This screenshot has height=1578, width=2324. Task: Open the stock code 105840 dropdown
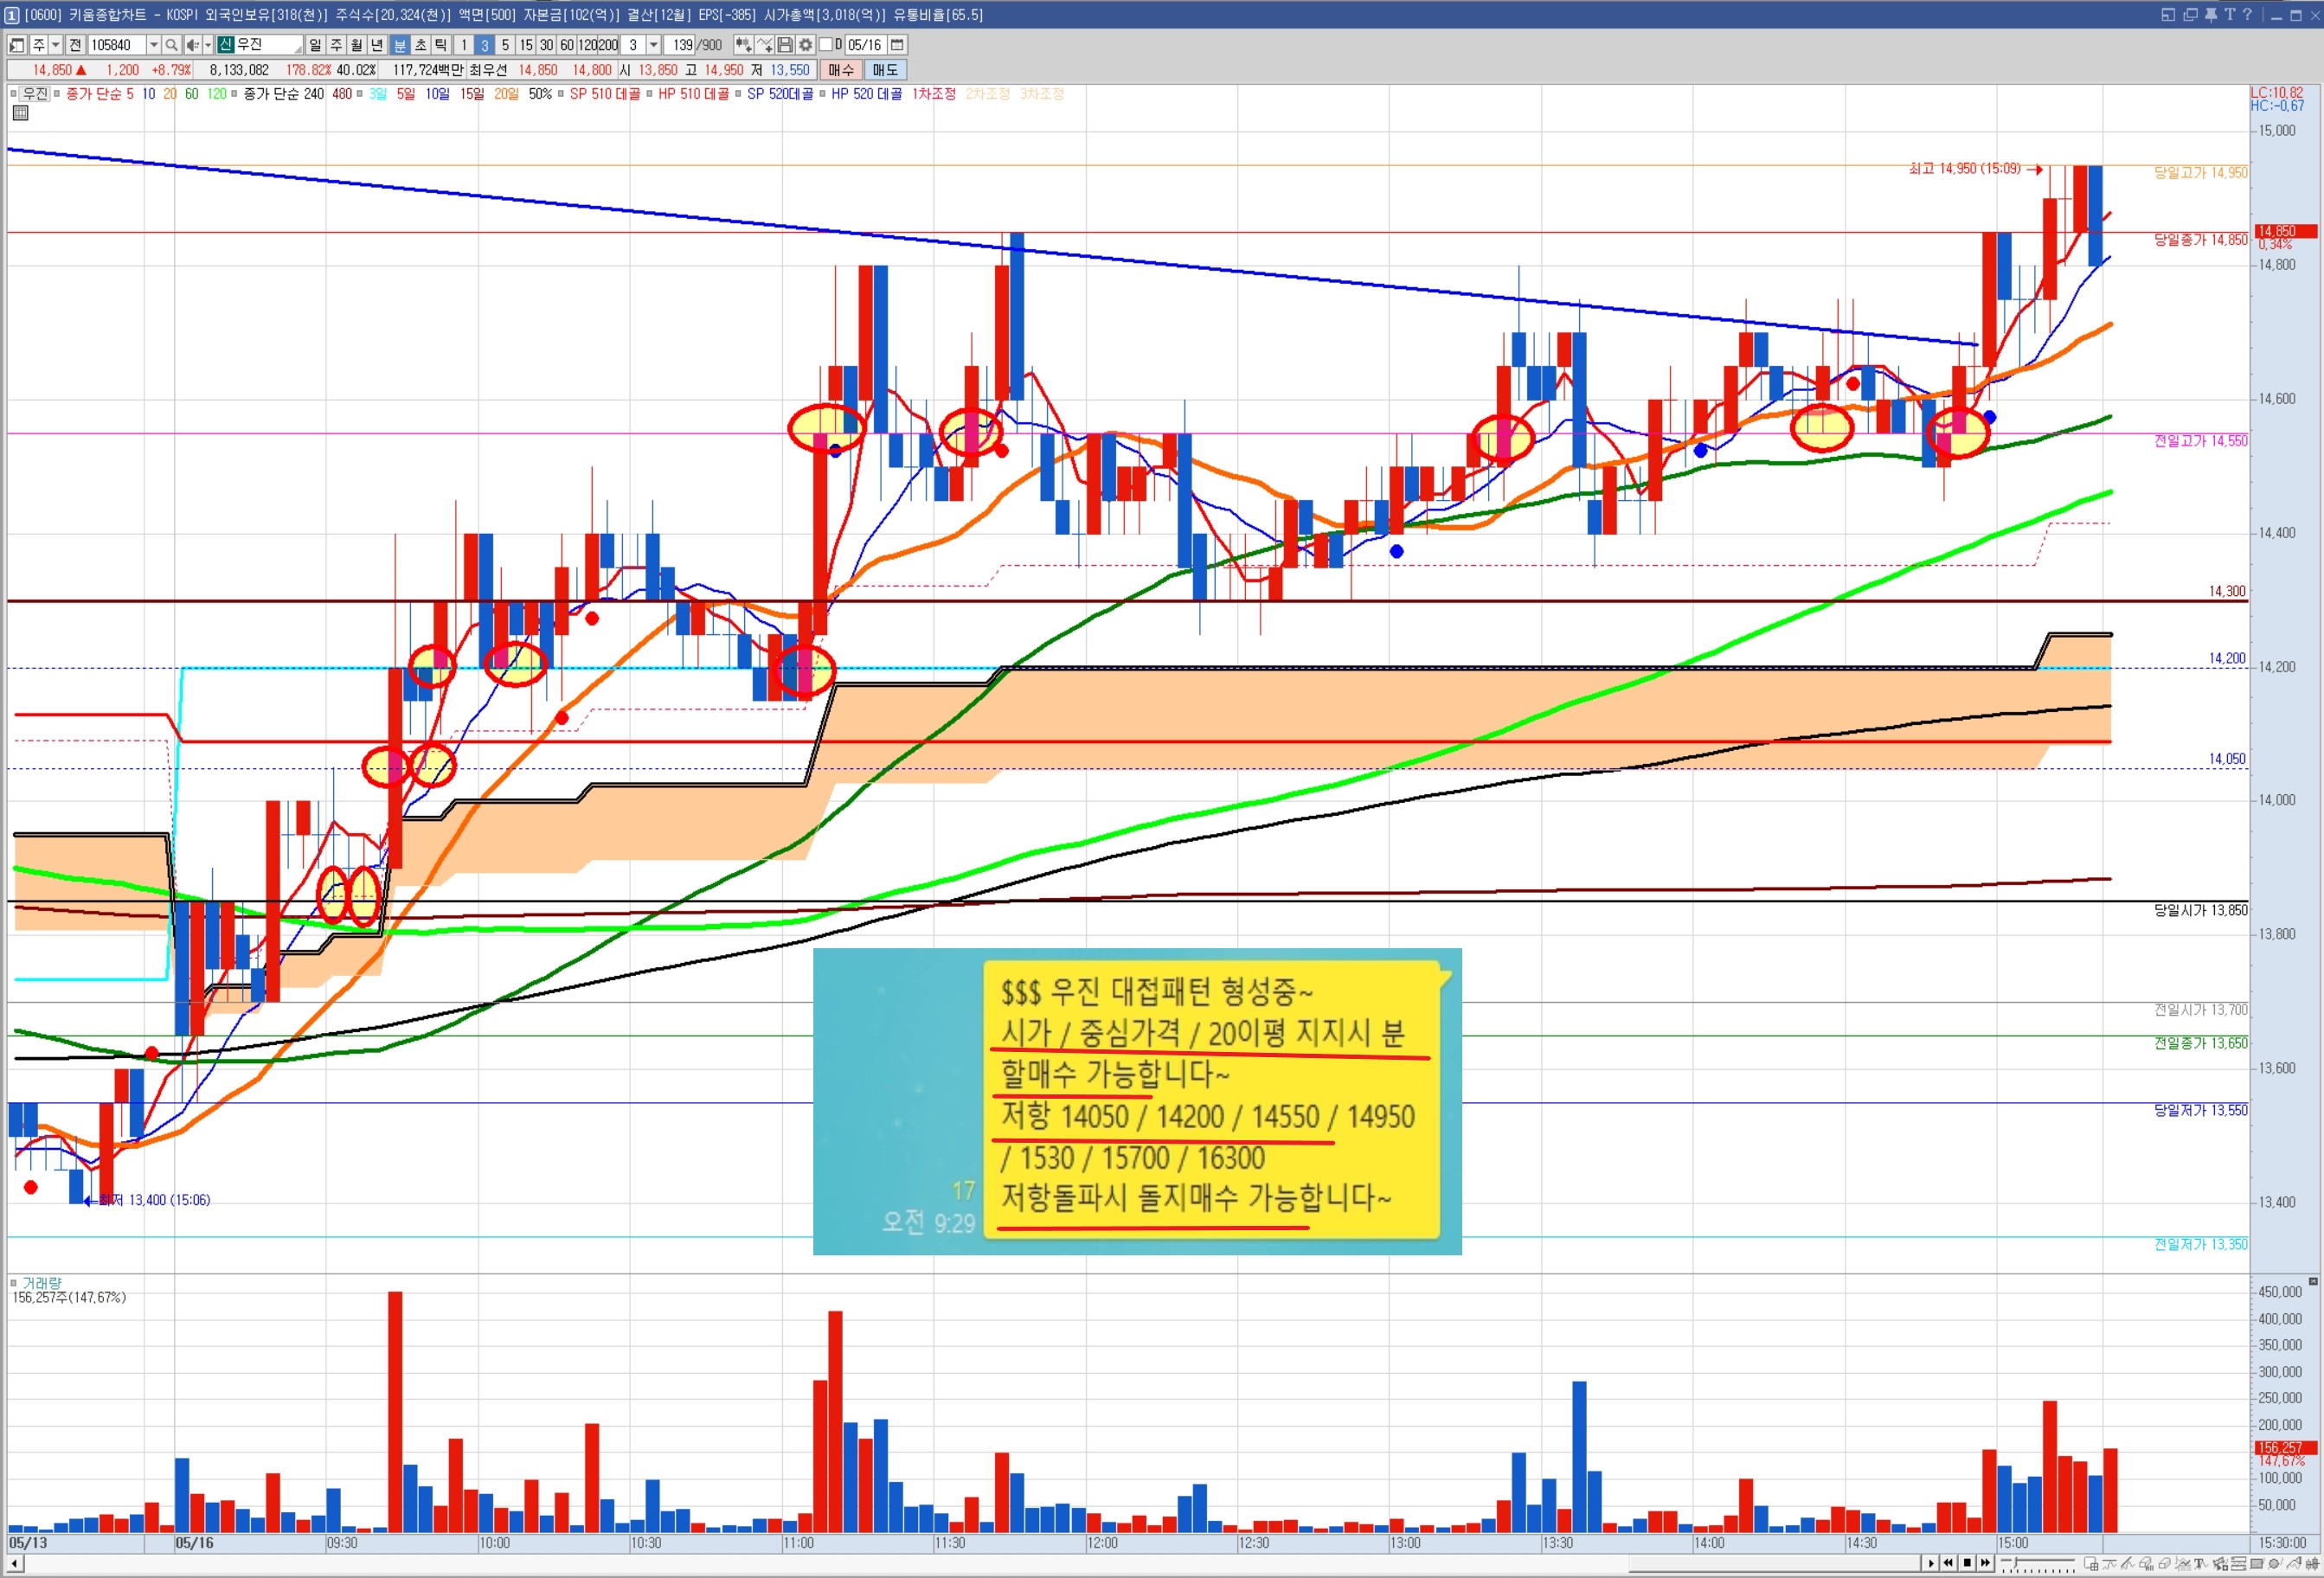153,45
